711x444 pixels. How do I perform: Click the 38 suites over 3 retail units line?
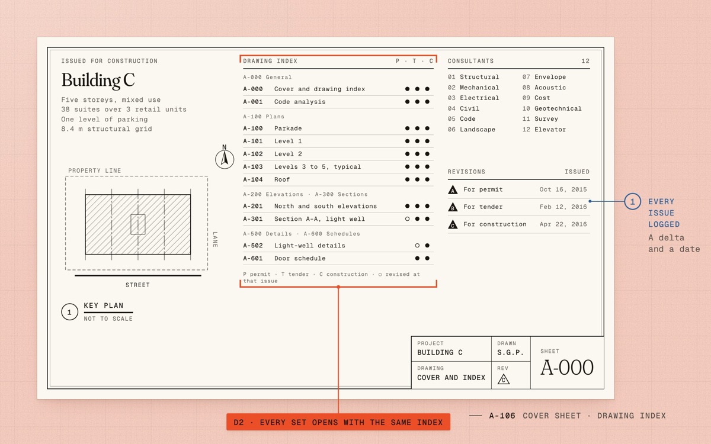pyautogui.click(x=124, y=110)
